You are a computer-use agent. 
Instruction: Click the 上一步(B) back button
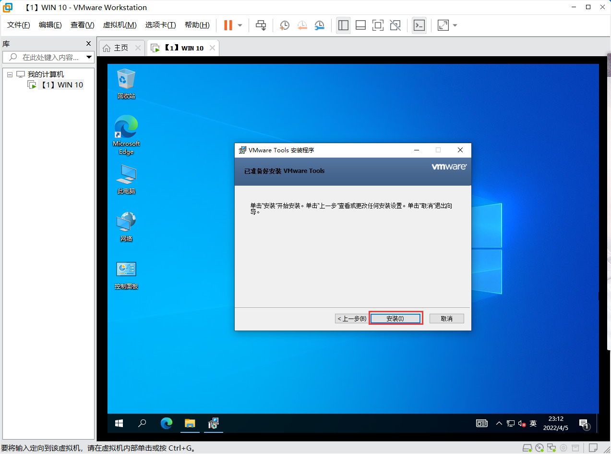(351, 319)
